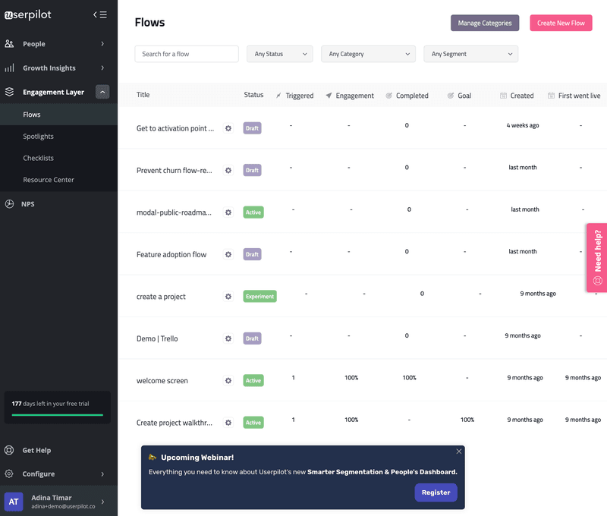Click the gear icon beside 'Demo | Trello'
This screenshot has height=516, width=607.
(x=228, y=338)
